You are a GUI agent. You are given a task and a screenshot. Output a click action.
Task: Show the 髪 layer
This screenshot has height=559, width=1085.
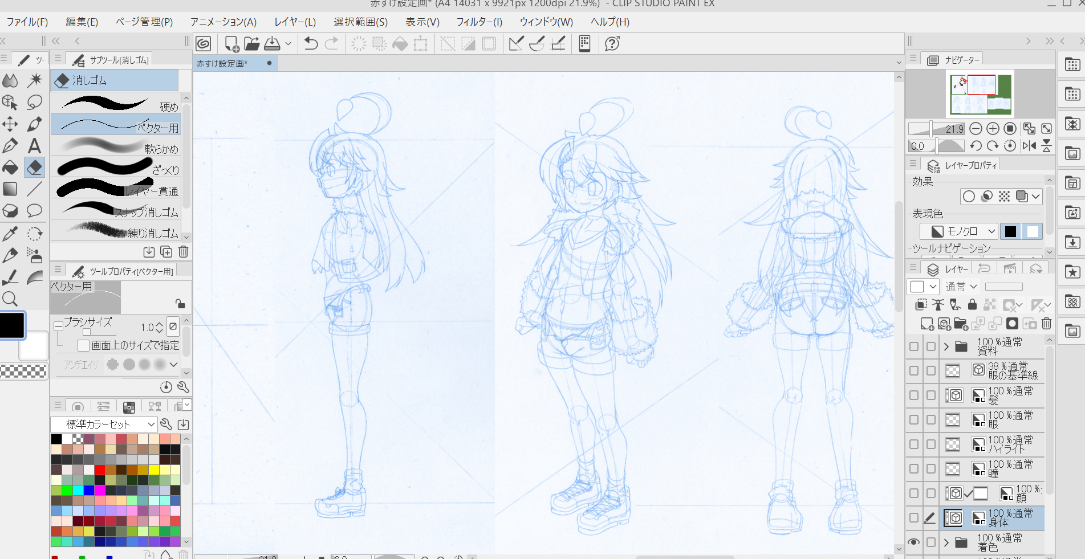[914, 395]
